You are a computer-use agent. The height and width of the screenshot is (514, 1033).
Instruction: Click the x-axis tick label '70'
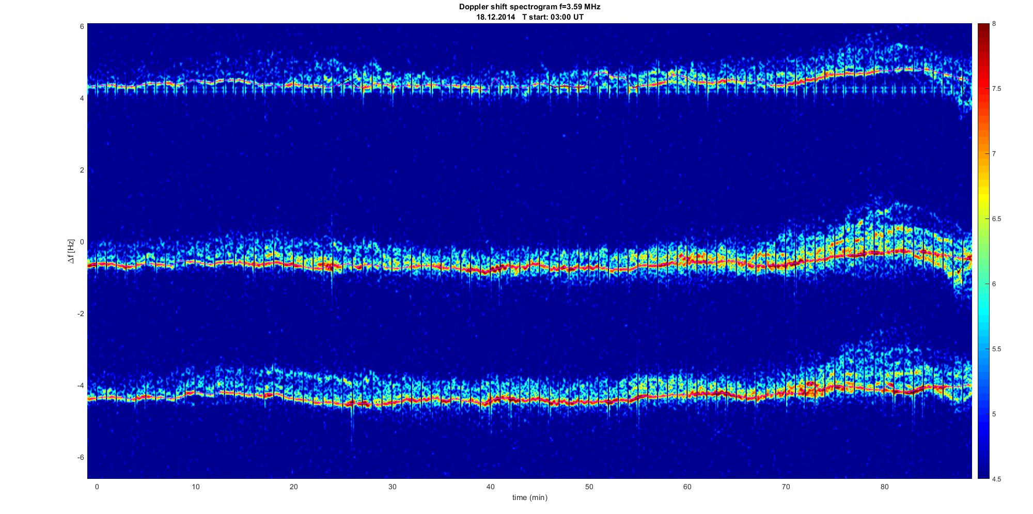(x=786, y=487)
